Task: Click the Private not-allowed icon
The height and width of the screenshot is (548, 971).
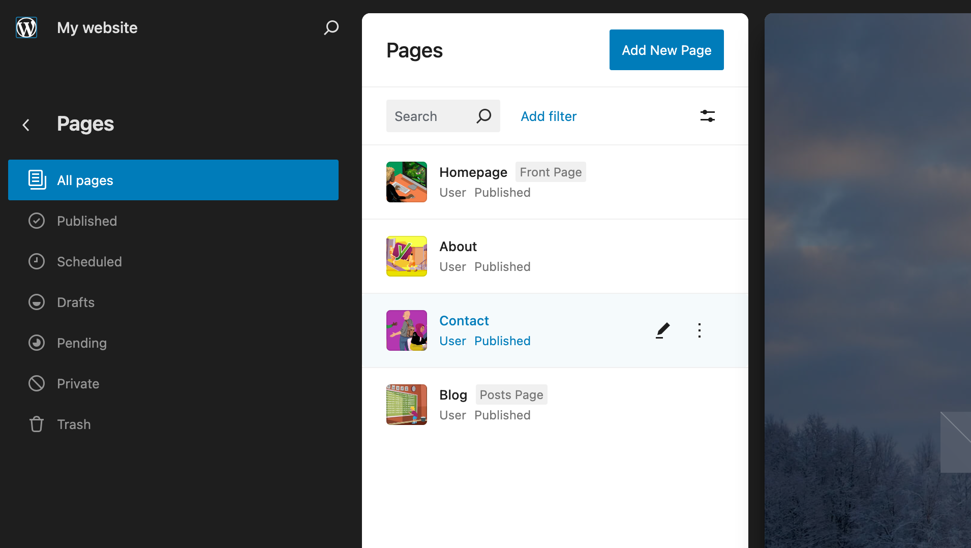Action: click(x=37, y=383)
